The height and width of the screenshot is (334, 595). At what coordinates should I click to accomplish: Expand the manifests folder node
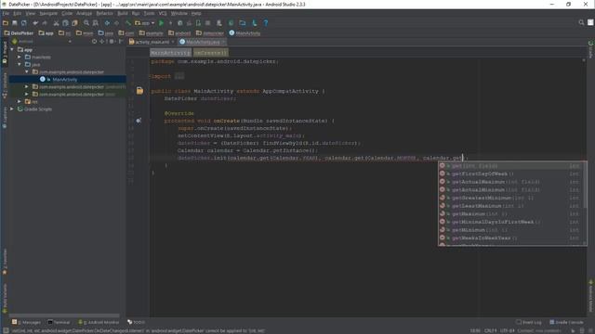(x=20, y=58)
